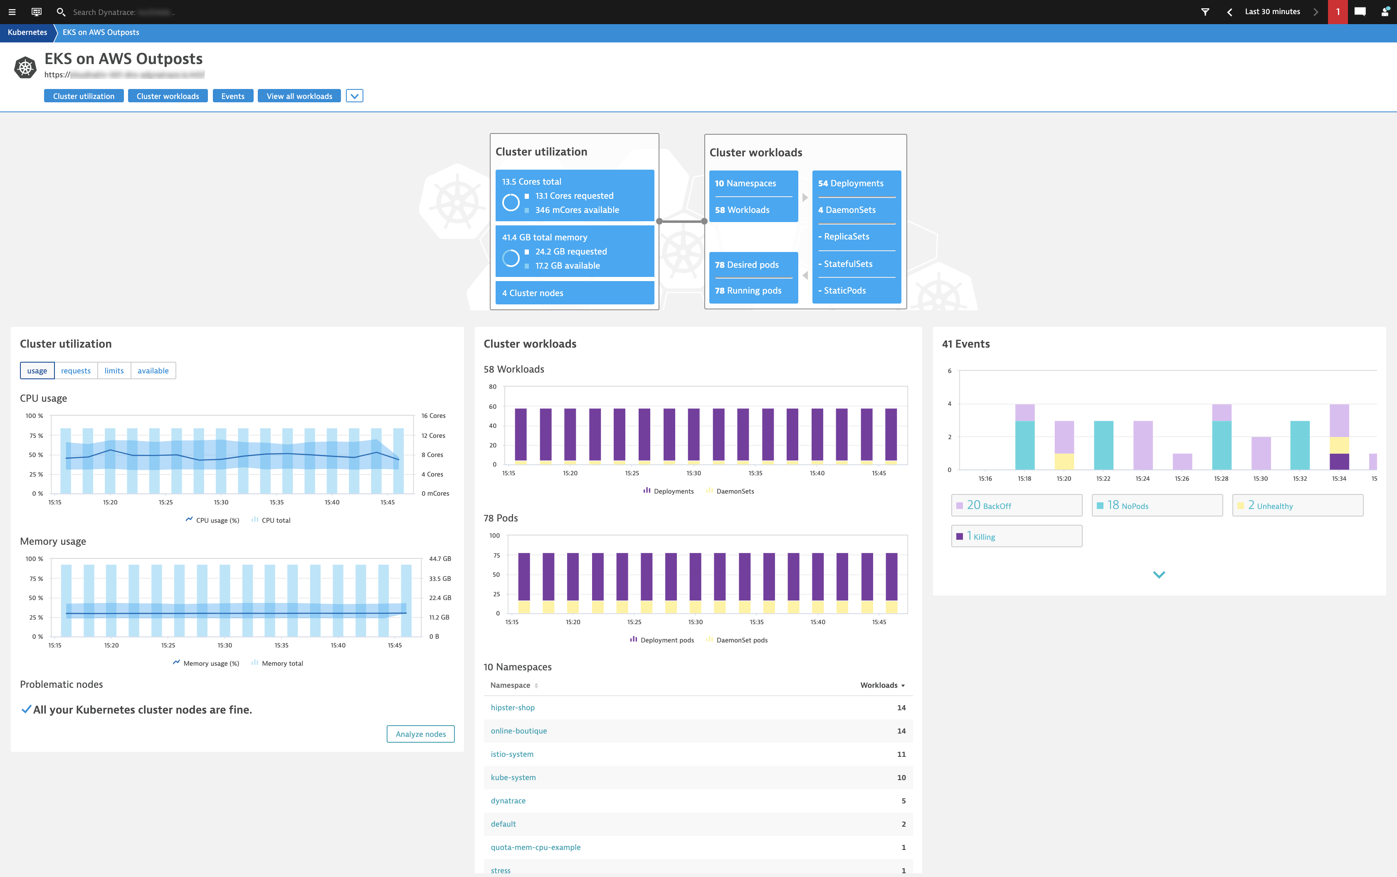Click the checkmark beside nodes status
The height and width of the screenshot is (877, 1397).
(x=26, y=709)
